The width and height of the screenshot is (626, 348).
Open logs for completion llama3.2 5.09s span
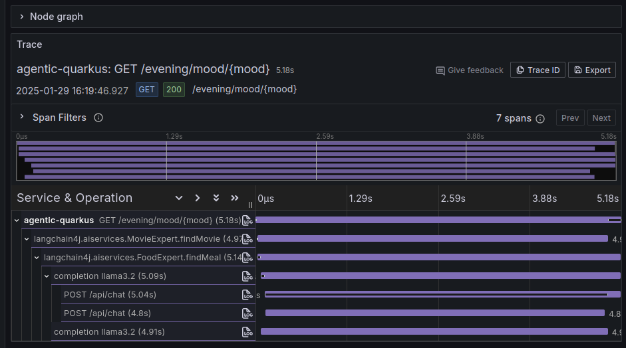247,276
